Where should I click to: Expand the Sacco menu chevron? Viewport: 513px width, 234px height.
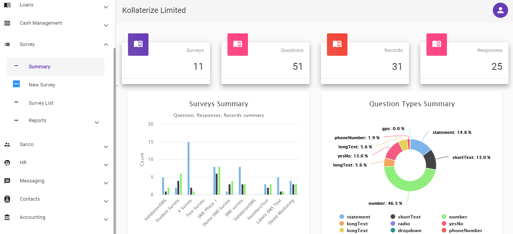pos(106,147)
